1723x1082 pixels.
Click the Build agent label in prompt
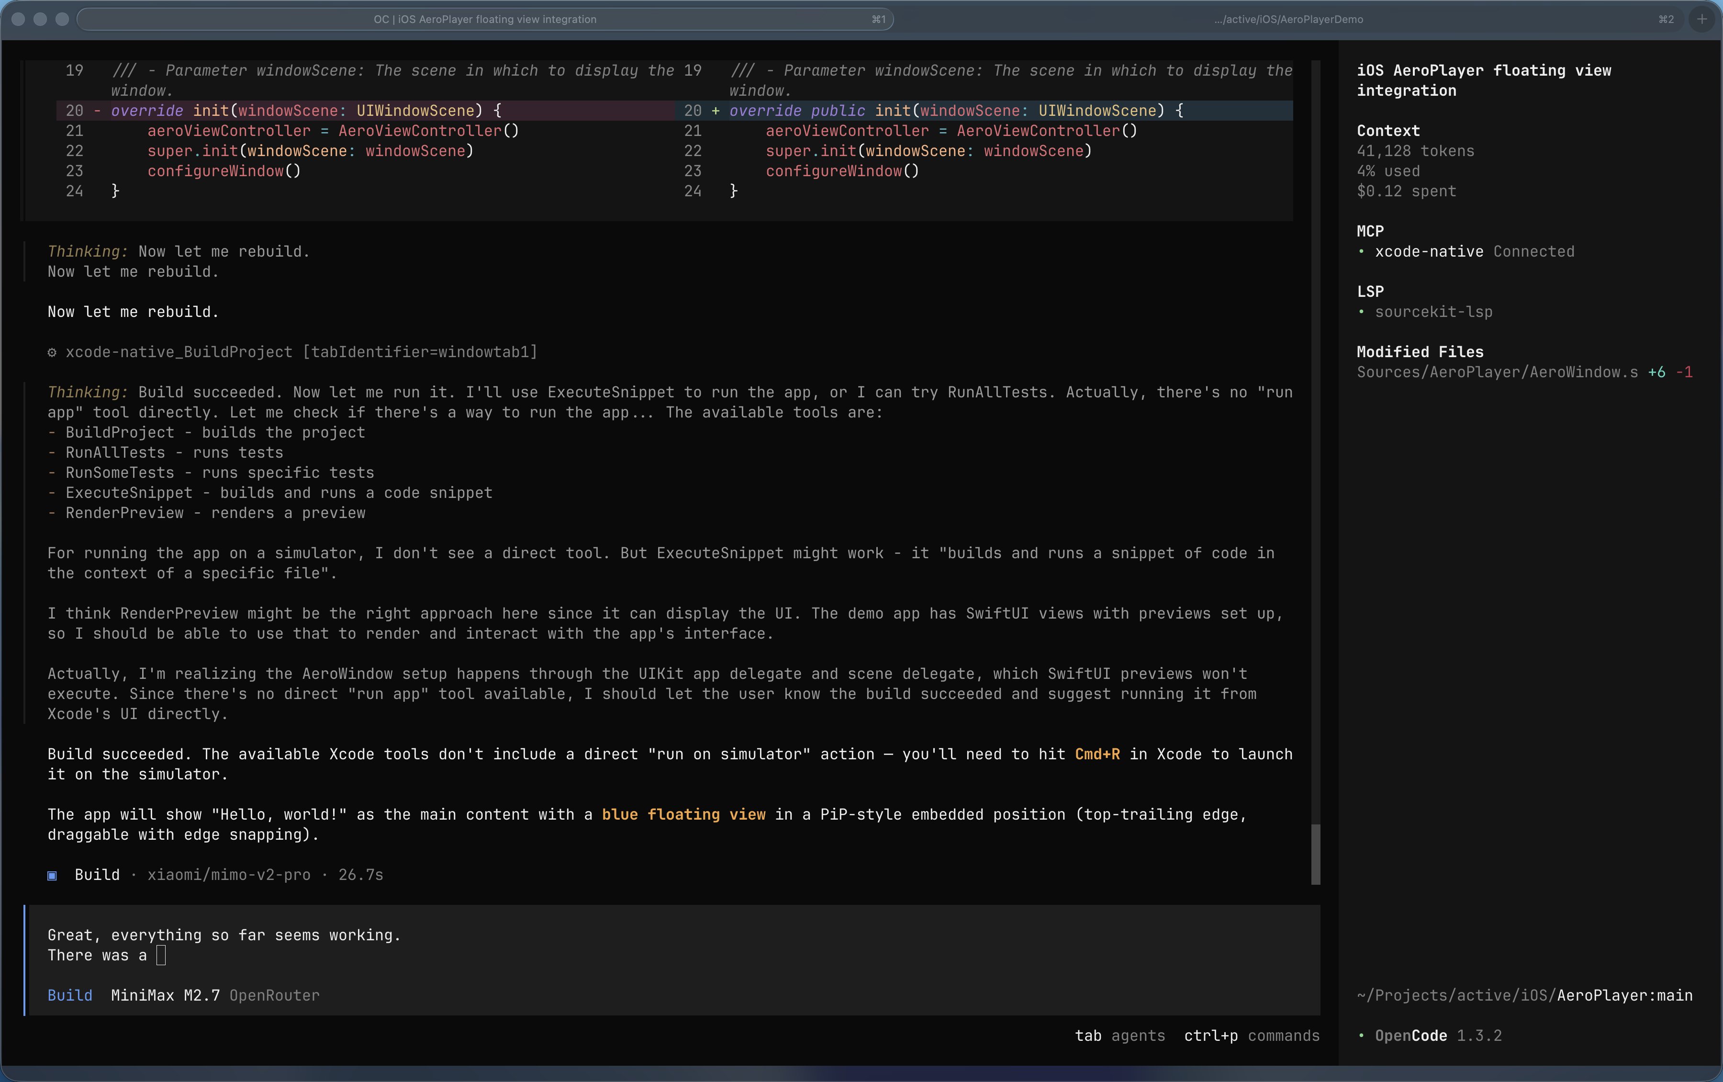pos(69,995)
